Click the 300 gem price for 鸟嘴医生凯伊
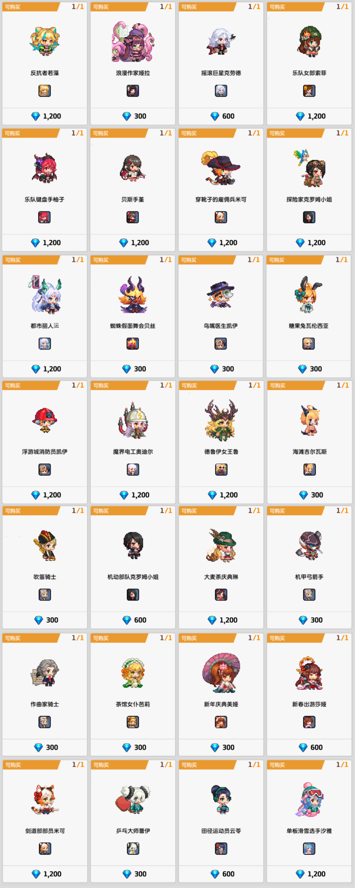The image size is (355, 888). click(221, 369)
